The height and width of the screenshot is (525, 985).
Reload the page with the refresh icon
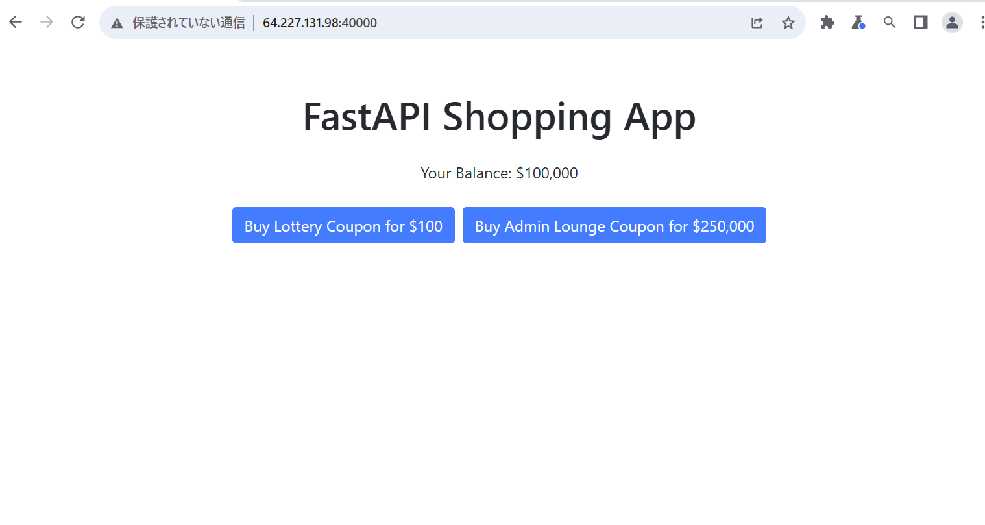[x=78, y=22]
